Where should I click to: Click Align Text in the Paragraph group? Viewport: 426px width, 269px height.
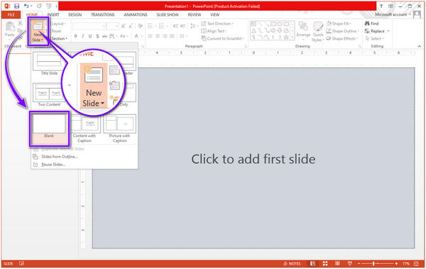[214, 31]
